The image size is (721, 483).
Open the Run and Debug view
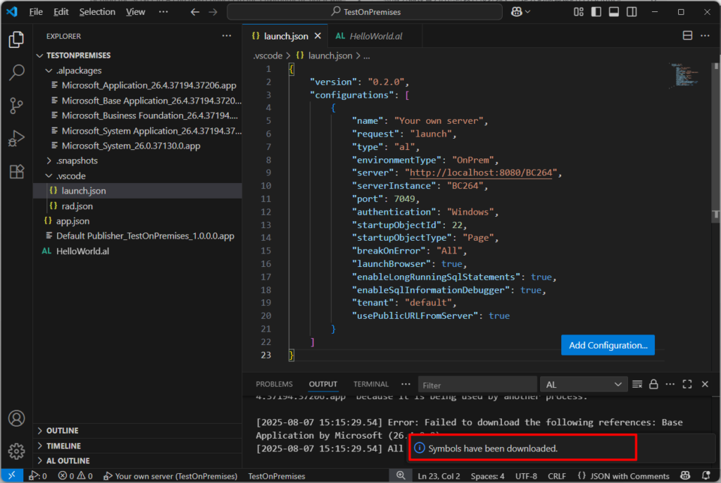point(16,139)
